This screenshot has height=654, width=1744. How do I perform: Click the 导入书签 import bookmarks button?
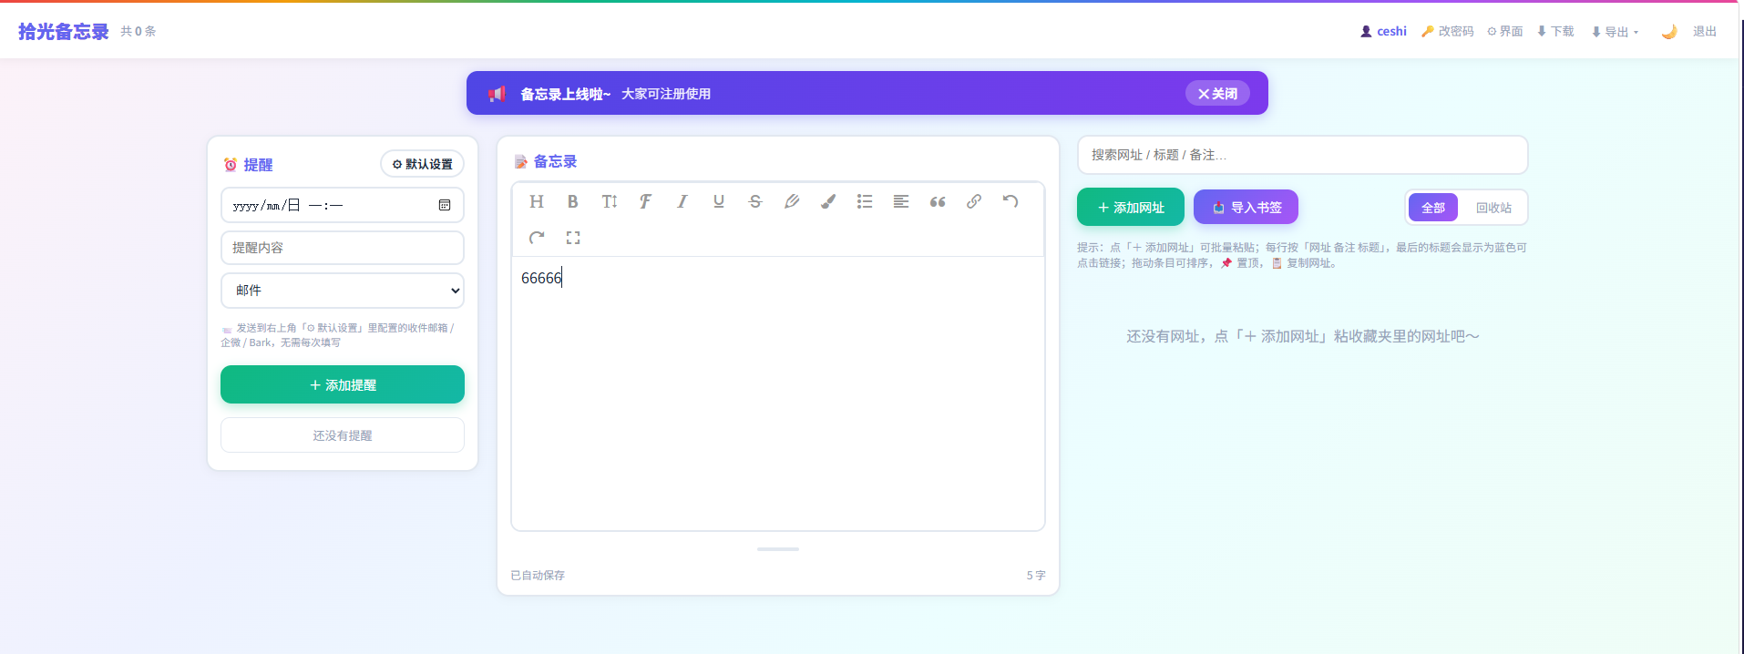pyautogui.click(x=1246, y=207)
